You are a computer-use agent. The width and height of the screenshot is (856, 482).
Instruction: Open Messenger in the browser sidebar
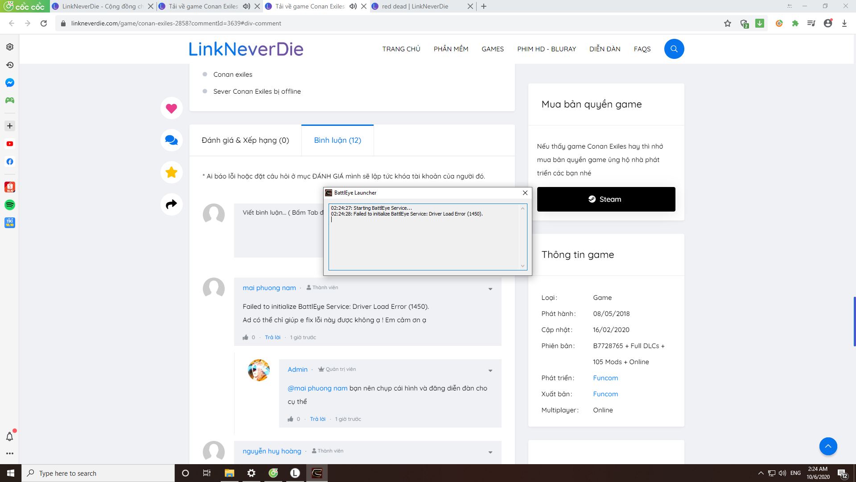(10, 83)
